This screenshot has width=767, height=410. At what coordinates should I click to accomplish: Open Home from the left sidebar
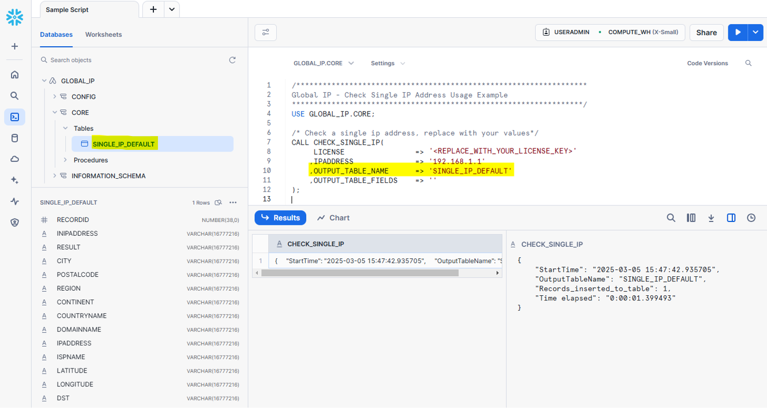click(15, 74)
